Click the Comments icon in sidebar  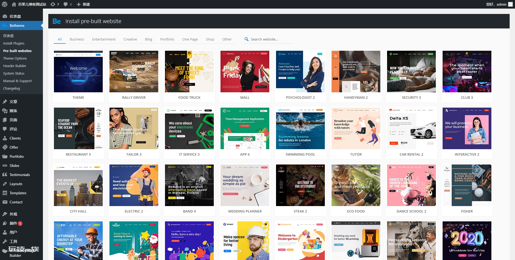click(x=5, y=129)
